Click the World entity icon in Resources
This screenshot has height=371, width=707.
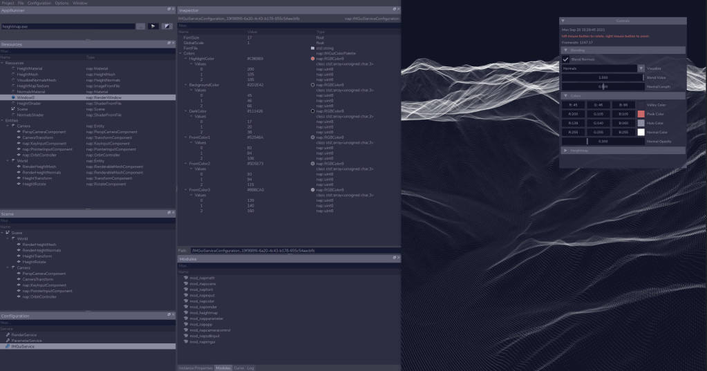click(13, 160)
